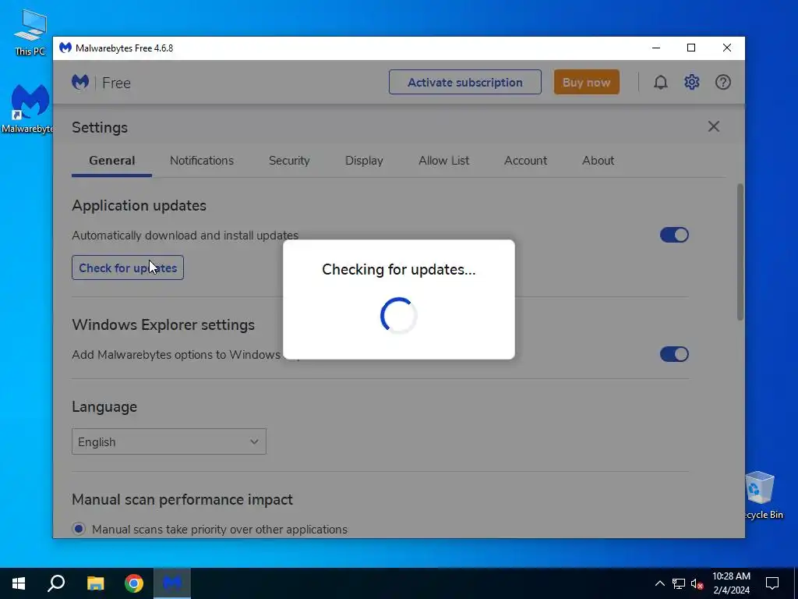798x599 pixels.
Task: Launch Google Chrome from the taskbar
Action: click(x=134, y=583)
